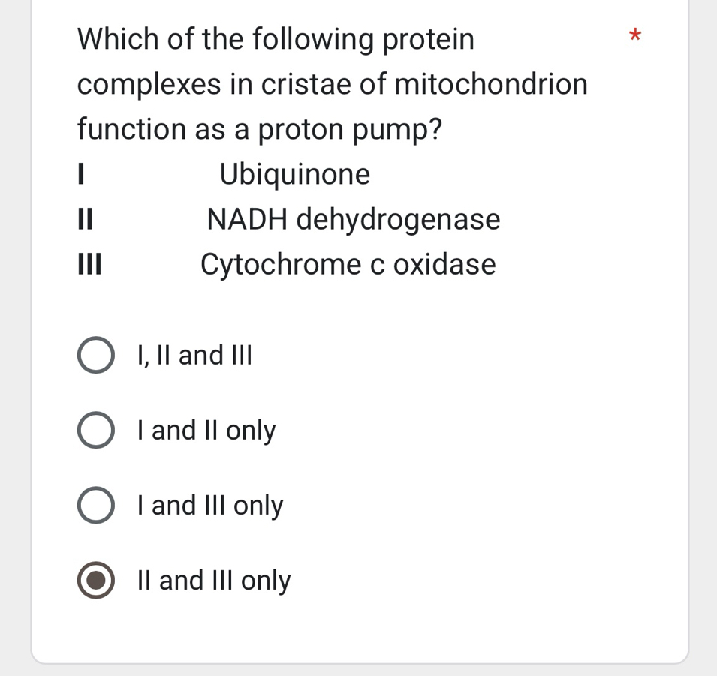Click the 'II and III only' label text
This screenshot has width=717, height=676.
tap(215, 580)
